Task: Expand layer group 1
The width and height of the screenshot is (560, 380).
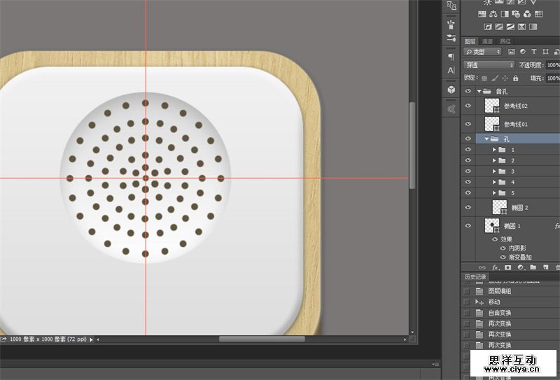Action: [493, 150]
